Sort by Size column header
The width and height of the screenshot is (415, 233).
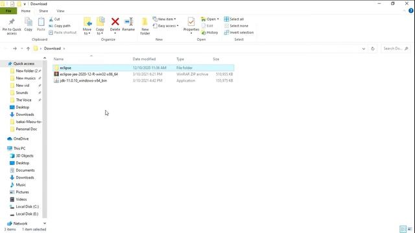[216, 59]
